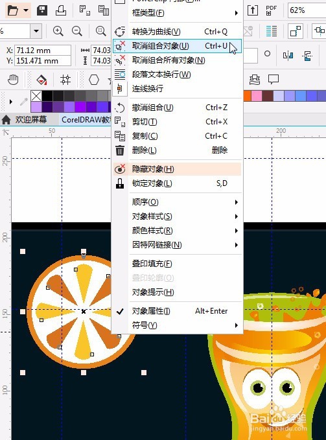Screen dimensions: 326x440
Task: Click the Zoom out magnifier icon
Action: (77, 31)
